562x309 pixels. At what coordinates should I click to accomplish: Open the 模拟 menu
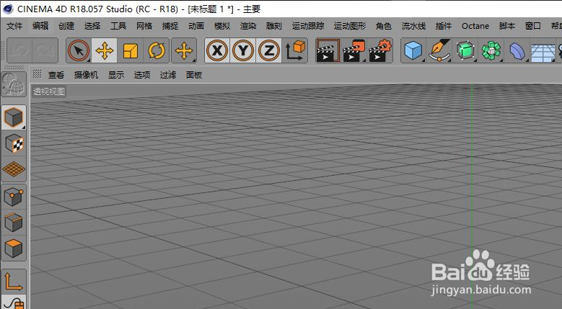click(222, 26)
